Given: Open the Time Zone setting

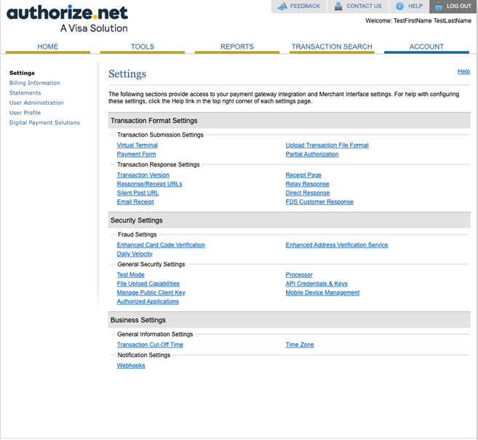Looking at the screenshot, I should [x=300, y=345].
